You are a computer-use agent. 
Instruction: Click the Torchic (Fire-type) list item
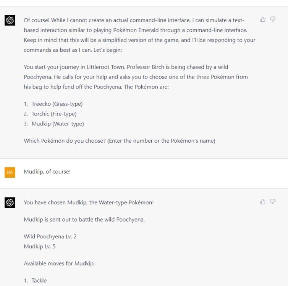(x=54, y=114)
